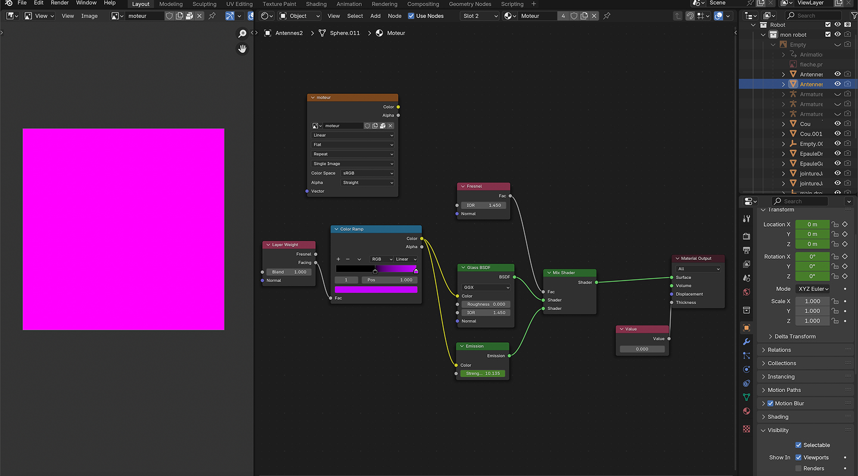
Task: Open the Slot 2 material slot dropdown
Action: point(480,16)
